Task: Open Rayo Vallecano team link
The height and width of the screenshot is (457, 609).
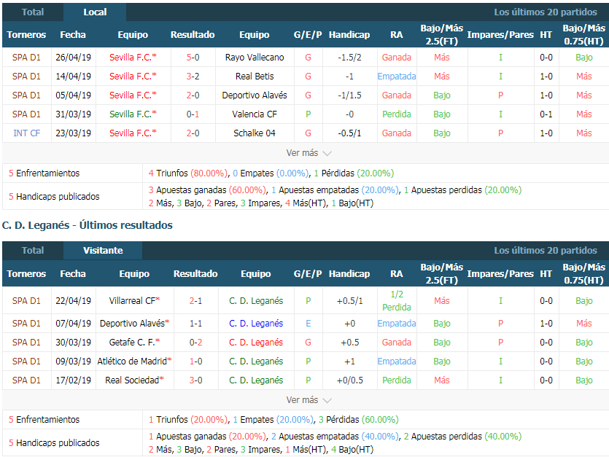Action: [x=255, y=58]
